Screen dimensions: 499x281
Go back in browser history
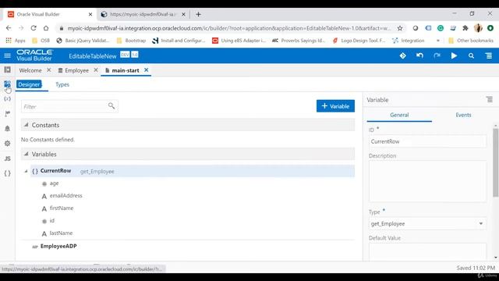pyautogui.click(x=9, y=28)
